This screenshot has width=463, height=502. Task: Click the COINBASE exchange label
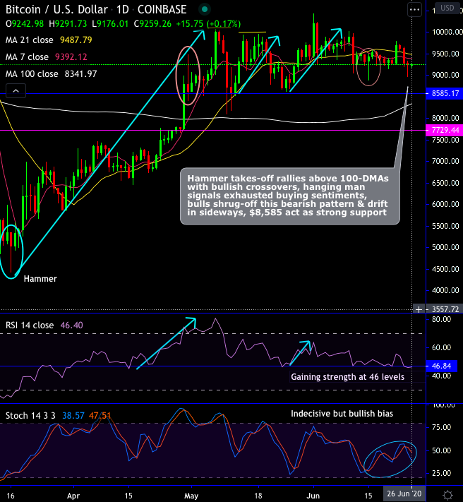coord(162,10)
